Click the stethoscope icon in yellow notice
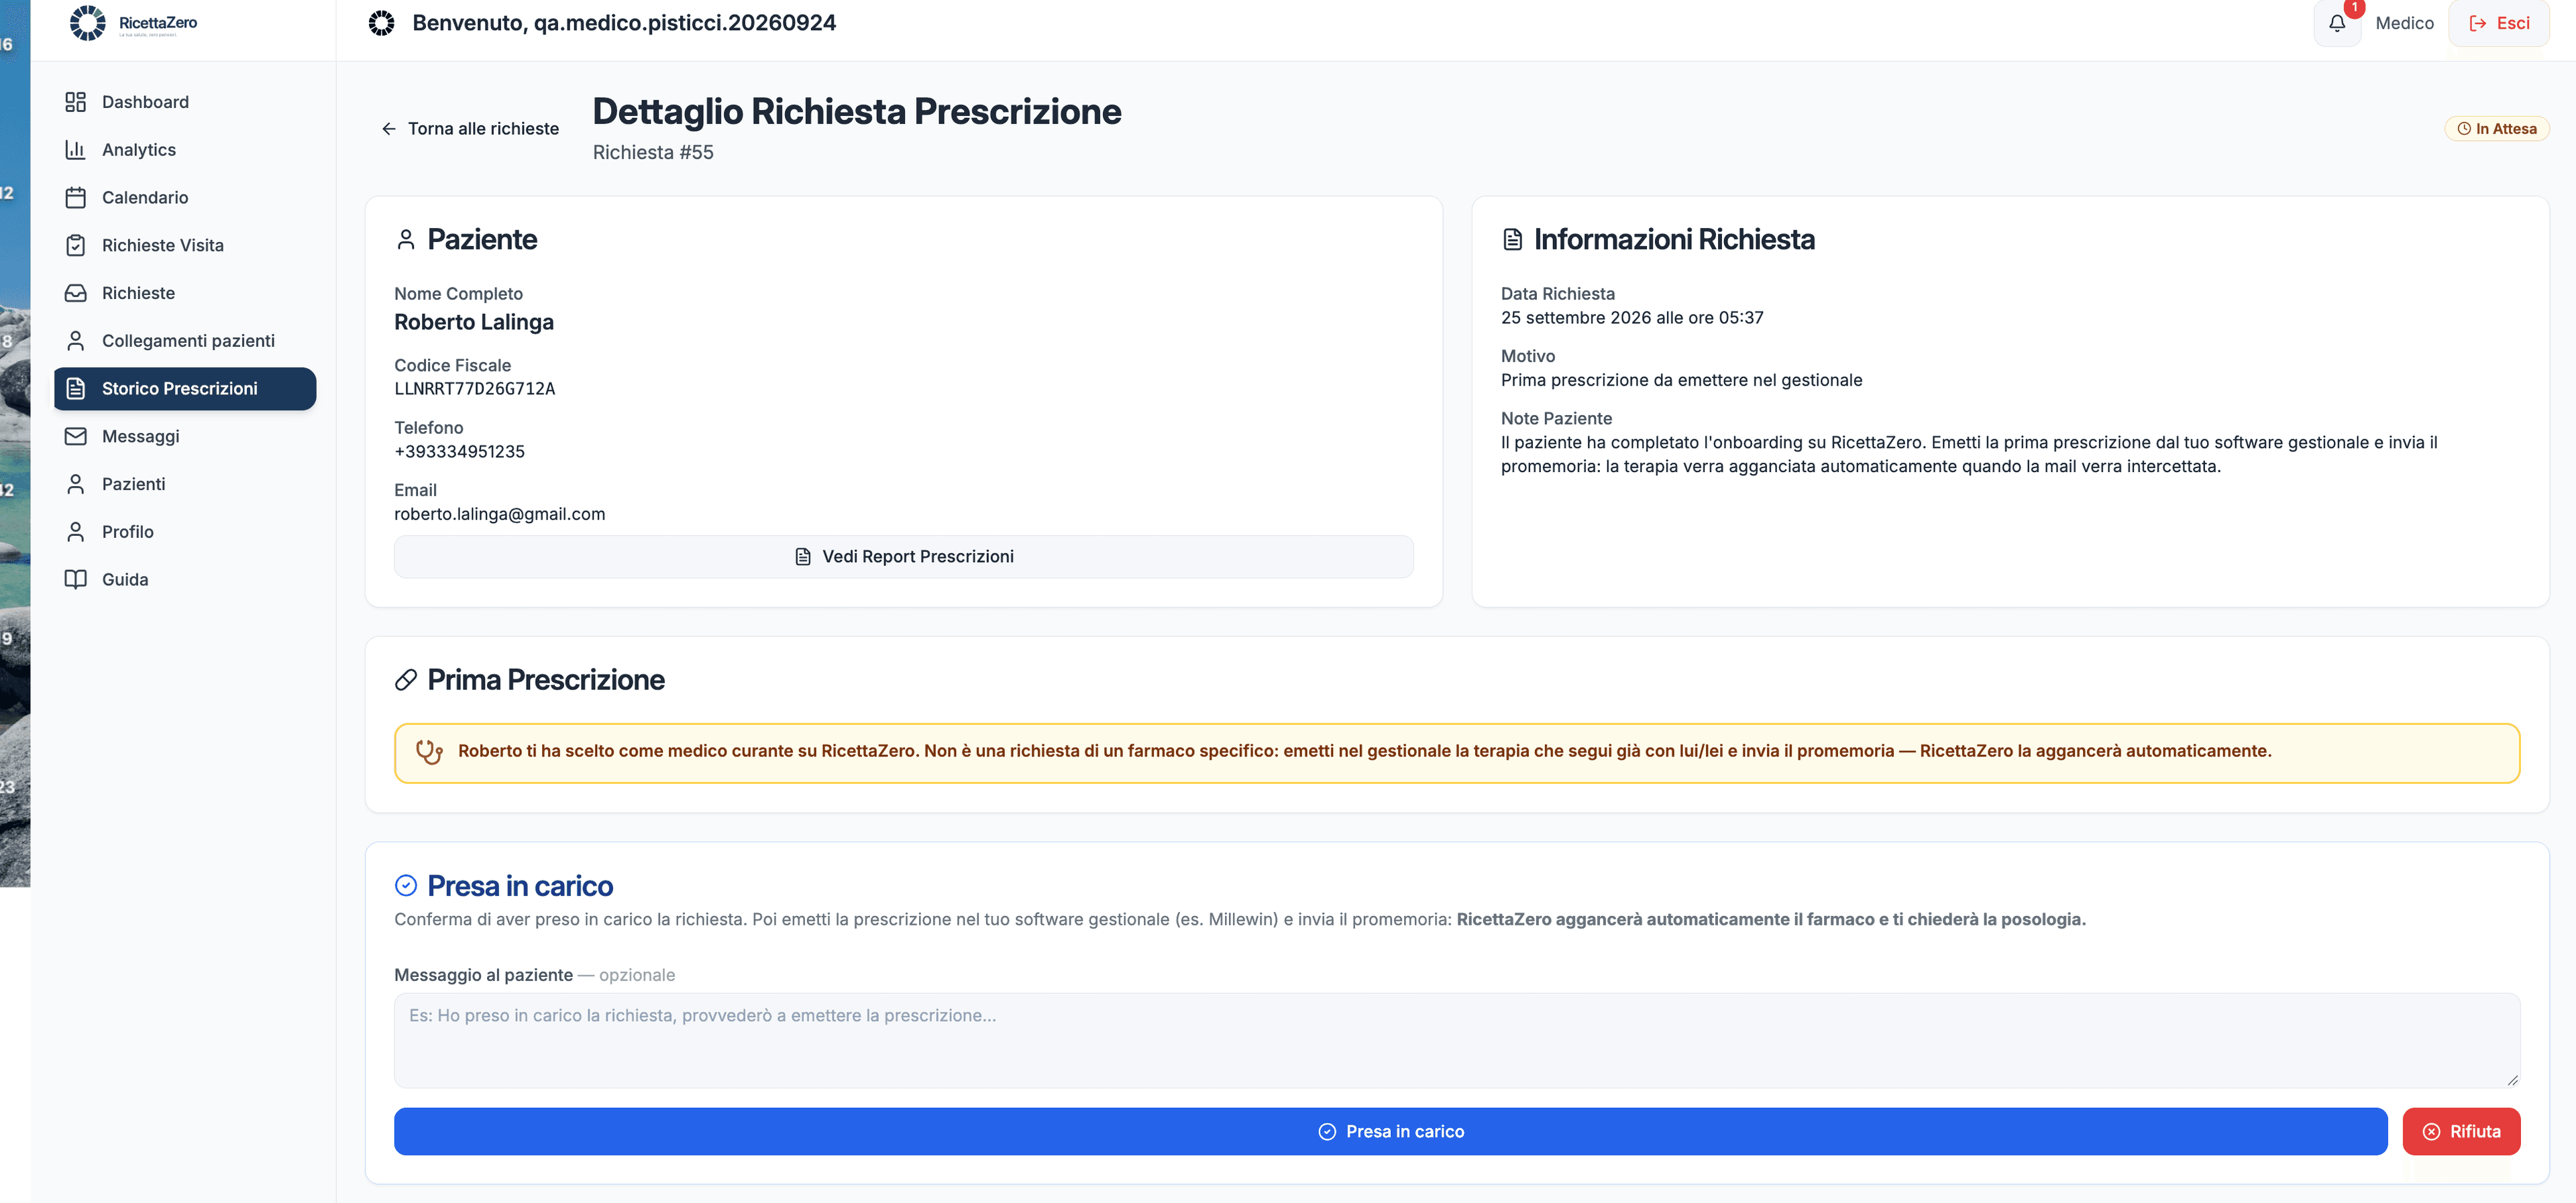The image size is (2576, 1203). [x=429, y=752]
